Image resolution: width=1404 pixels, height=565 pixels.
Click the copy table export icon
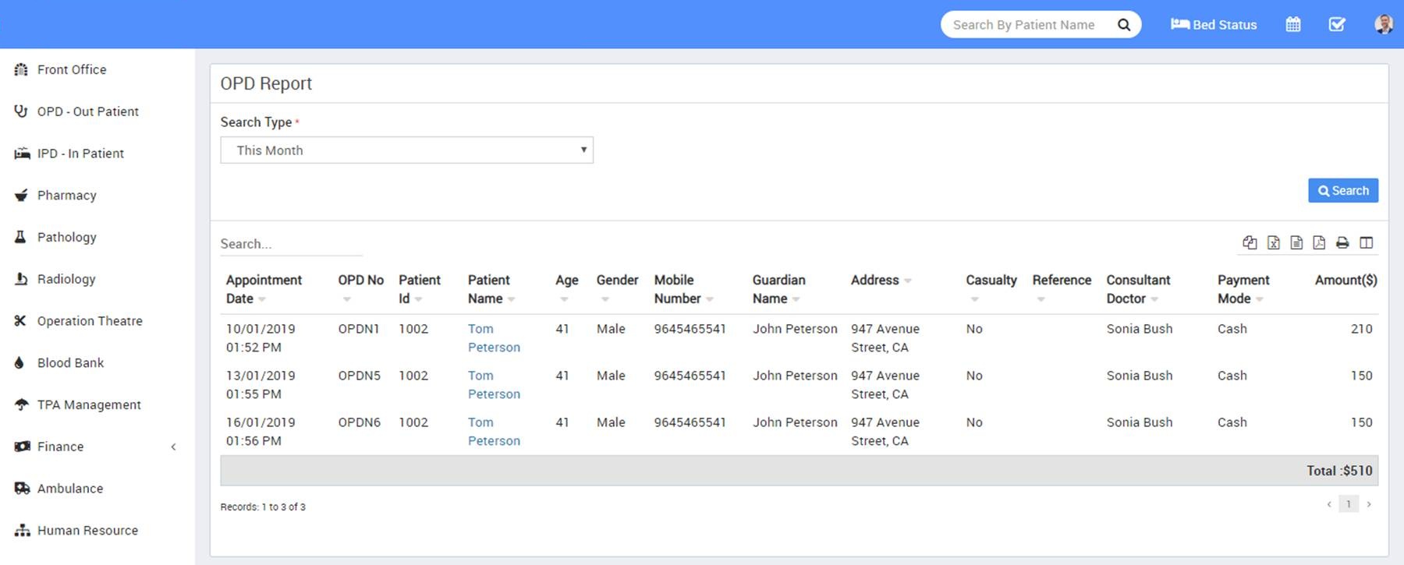[x=1250, y=242]
